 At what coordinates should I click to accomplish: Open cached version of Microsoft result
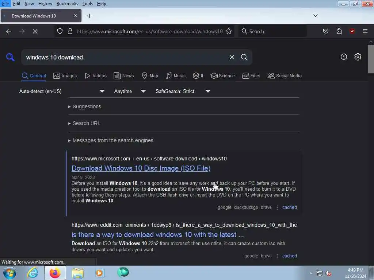[x=290, y=207]
